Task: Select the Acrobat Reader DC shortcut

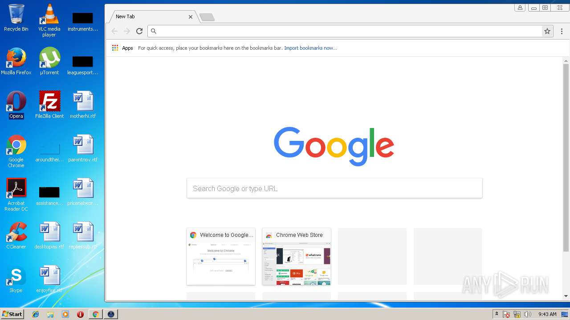Action: click(16, 195)
